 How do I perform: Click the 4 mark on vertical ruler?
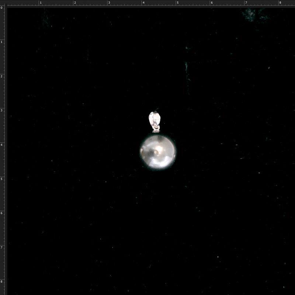tap(1, 145)
